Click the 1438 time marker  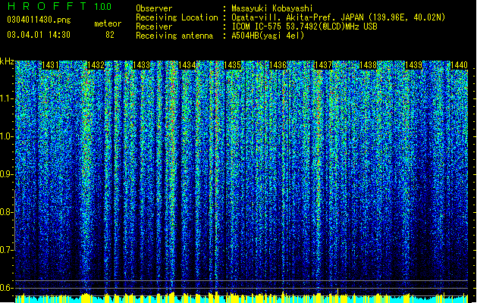tap(368, 65)
